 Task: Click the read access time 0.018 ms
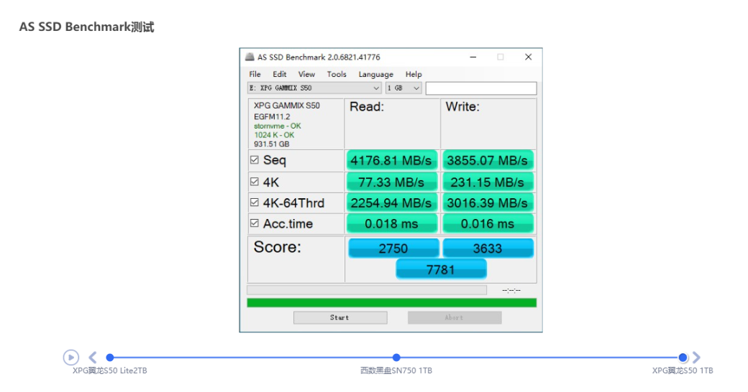pyautogui.click(x=391, y=223)
